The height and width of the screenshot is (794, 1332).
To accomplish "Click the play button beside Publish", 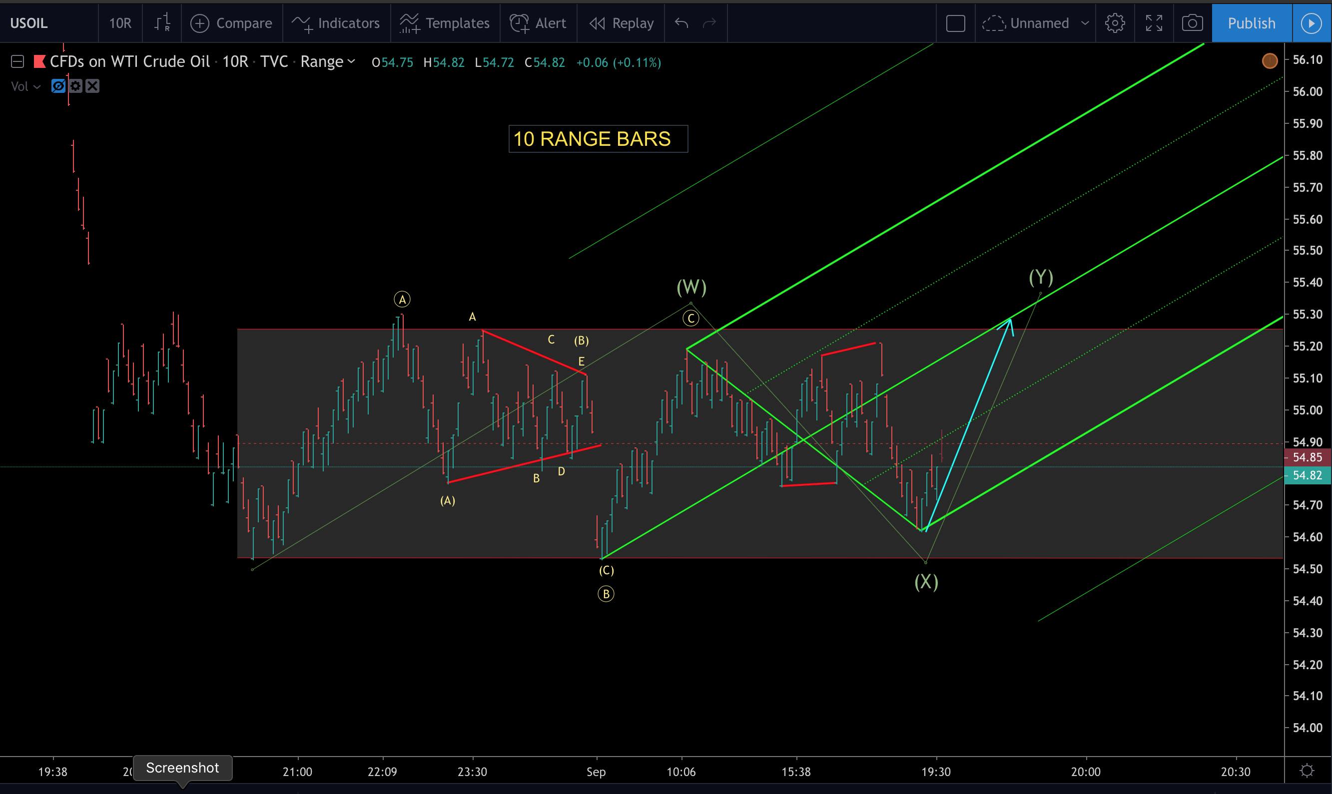I will (x=1311, y=23).
